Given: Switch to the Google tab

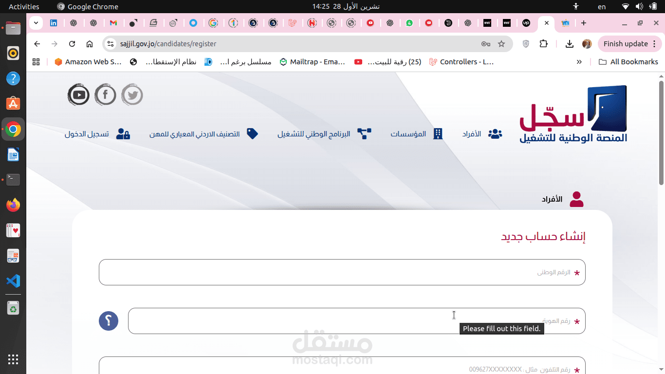Looking at the screenshot, I should (213, 23).
